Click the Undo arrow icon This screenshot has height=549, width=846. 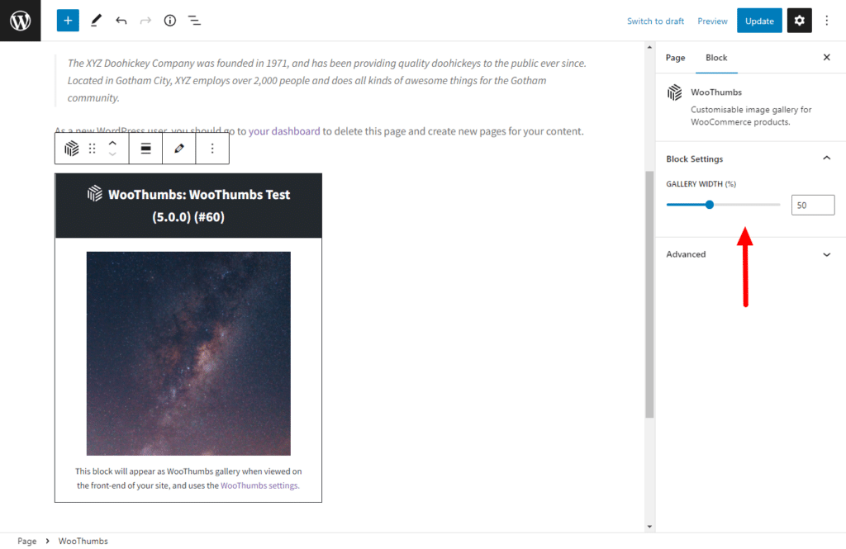pyautogui.click(x=120, y=20)
